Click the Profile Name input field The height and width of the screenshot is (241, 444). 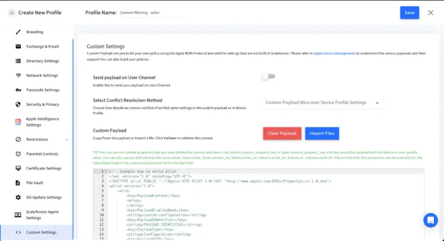tap(155, 13)
